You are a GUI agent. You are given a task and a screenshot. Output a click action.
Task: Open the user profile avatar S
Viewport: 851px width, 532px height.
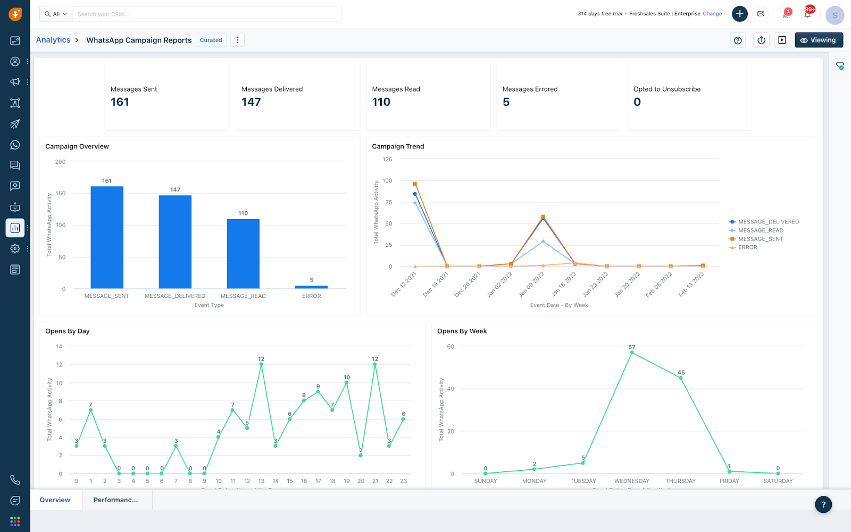(835, 15)
